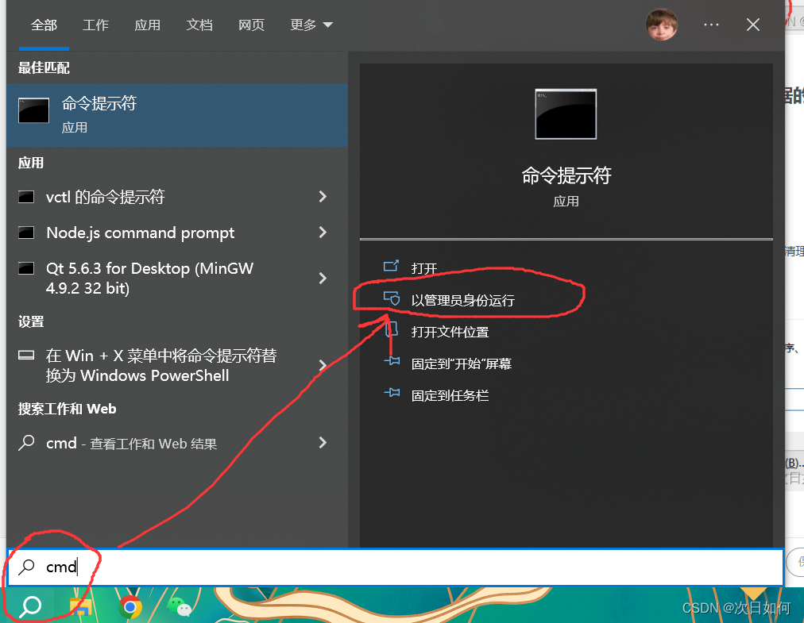This screenshot has width=804, height=623.
Task: Open File Explorer from the taskbar
Action: point(80,606)
